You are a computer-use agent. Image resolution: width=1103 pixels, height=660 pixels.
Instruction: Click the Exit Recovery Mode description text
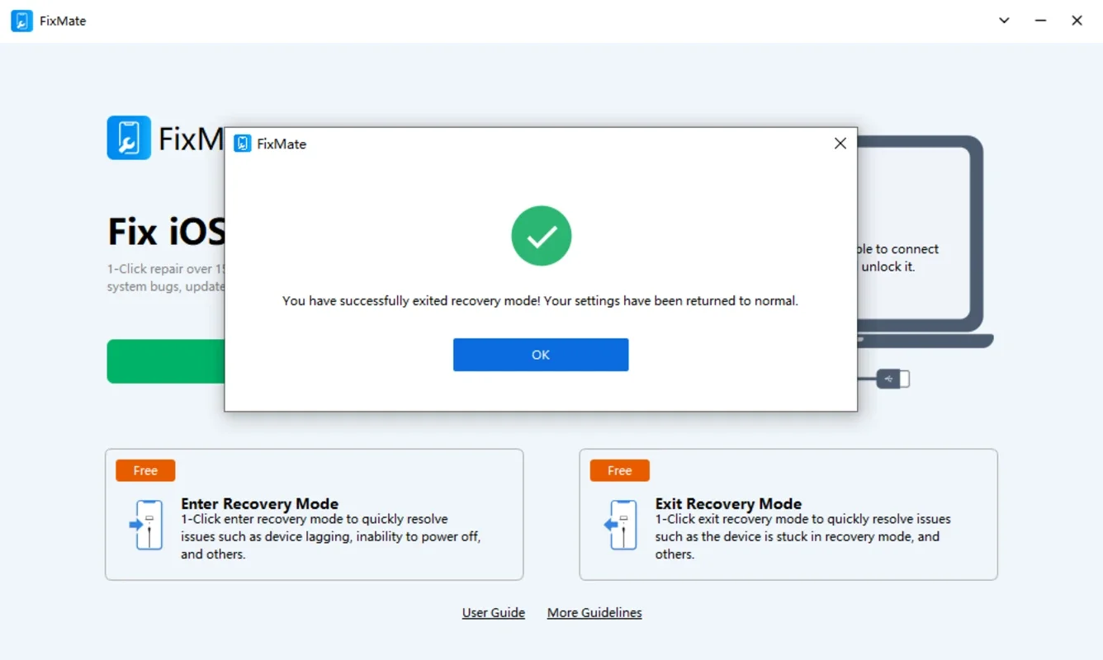[x=803, y=536]
